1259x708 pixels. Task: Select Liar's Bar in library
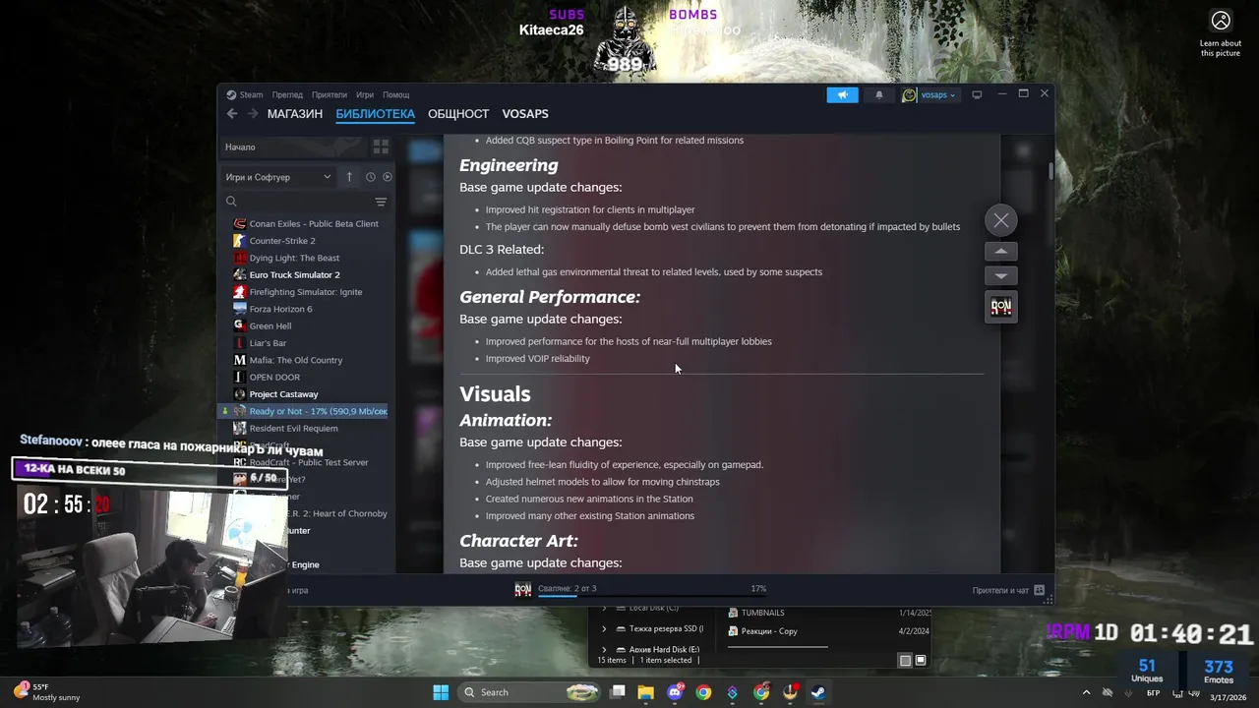pos(268,343)
